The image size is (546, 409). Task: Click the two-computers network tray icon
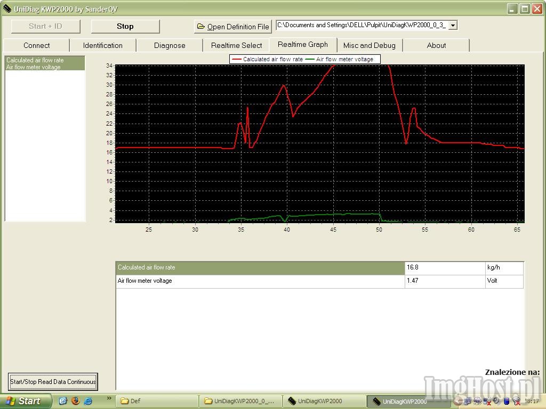tap(467, 402)
